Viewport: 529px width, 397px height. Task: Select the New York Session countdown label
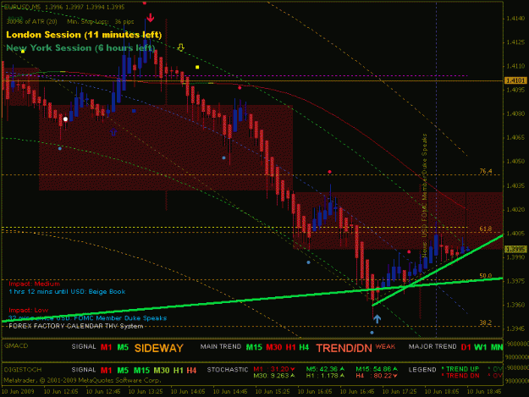[80, 48]
